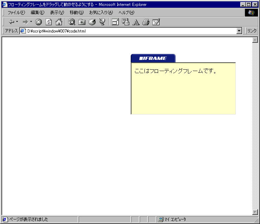Click the blue IFRAME title tab
This screenshot has width=260, height=224.
coord(153,58)
